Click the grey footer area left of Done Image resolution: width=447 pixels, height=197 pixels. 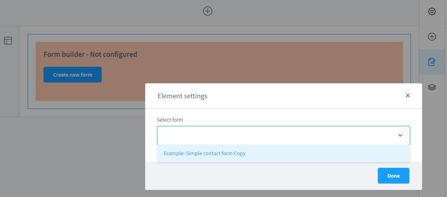pyautogui.click(x=257, y=176)
